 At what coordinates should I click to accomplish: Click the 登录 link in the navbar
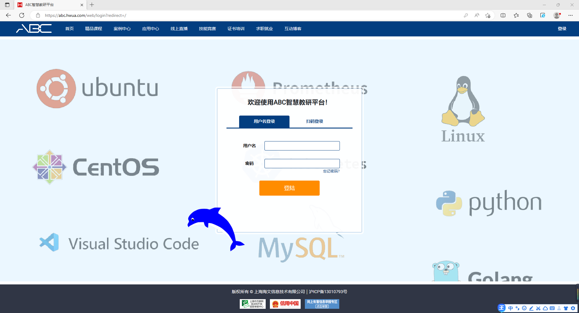562,29
